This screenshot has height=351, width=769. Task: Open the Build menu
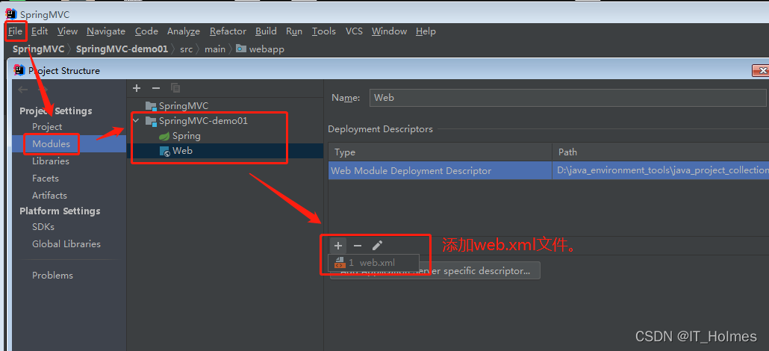pos(266,31)
